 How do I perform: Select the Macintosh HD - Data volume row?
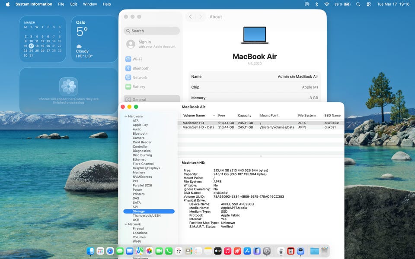(199, 127)
